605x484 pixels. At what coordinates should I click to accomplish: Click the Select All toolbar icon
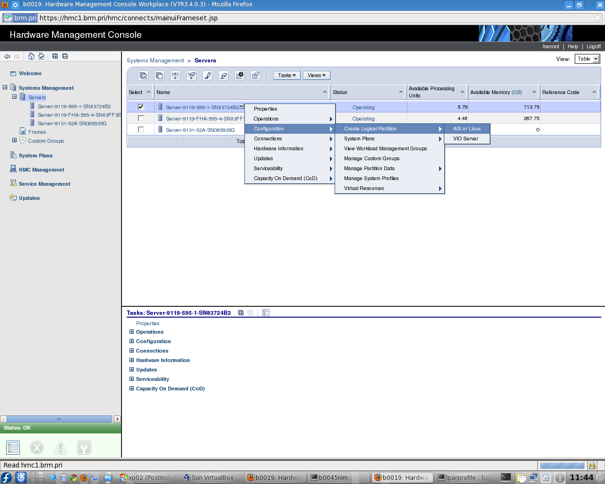(143, 76)
